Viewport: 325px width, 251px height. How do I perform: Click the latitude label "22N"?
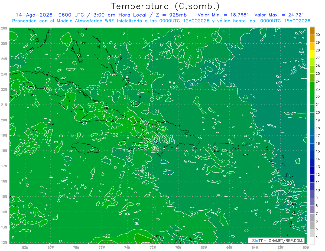pos(4,89)
